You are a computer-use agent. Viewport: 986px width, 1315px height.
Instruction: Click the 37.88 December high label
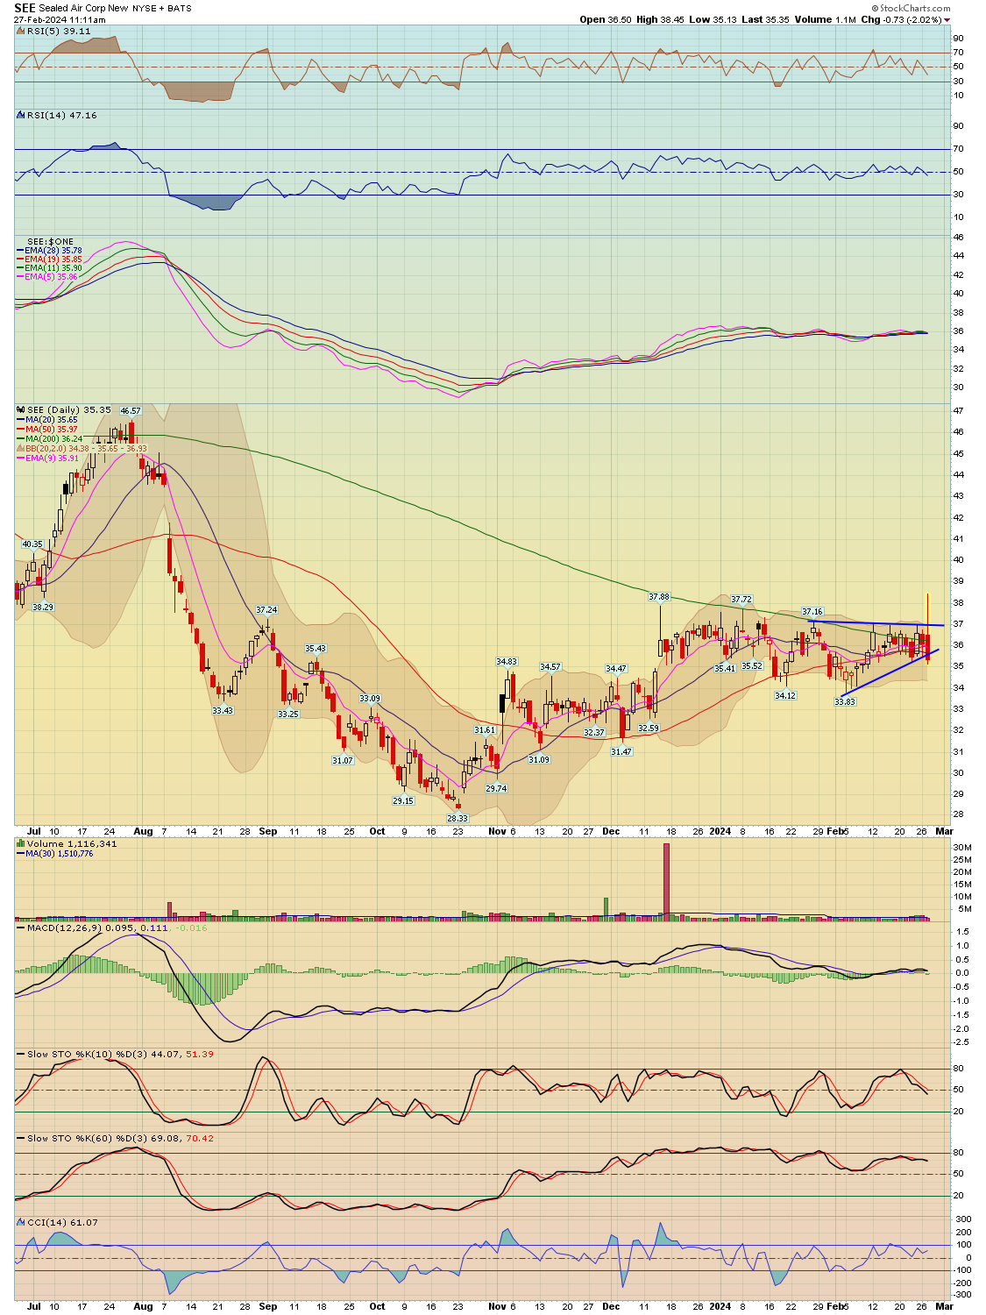(x=659, y=596)
